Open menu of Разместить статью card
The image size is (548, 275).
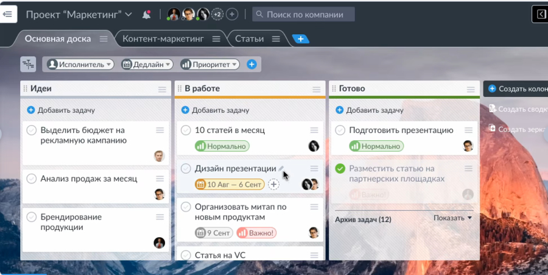click(469, 169)
